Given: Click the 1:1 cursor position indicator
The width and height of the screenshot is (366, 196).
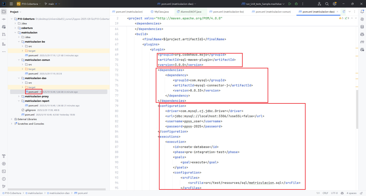Looking at the screenshot, I should tap(318, 193).
